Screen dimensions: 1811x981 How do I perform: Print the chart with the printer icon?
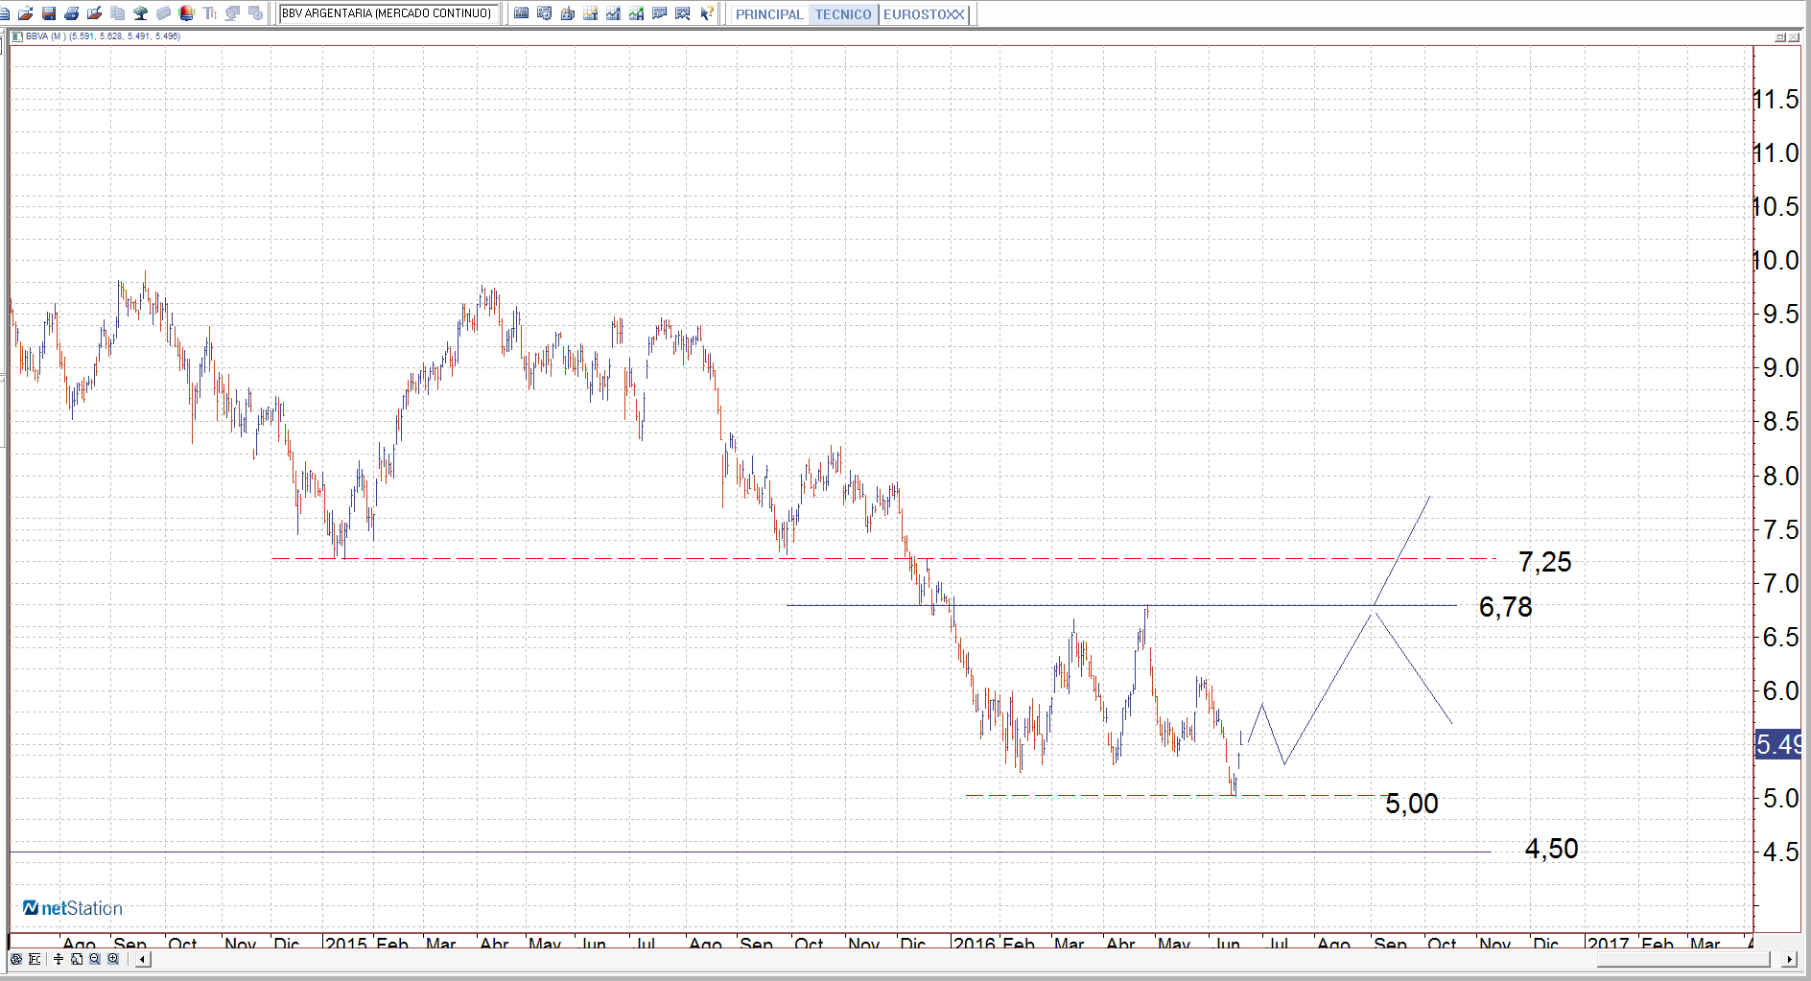[72, 13]
